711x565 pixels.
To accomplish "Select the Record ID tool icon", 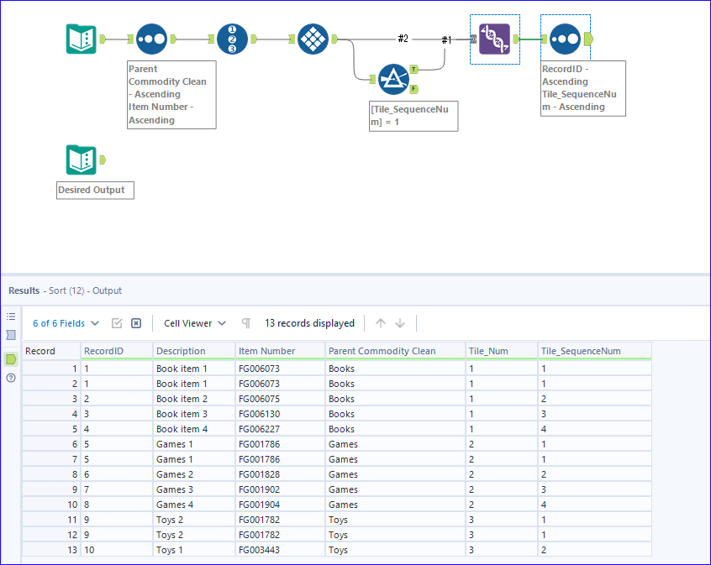I will click(232, 39).
